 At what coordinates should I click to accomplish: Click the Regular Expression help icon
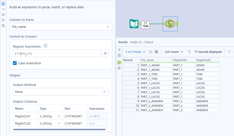(x=45, y=46)
